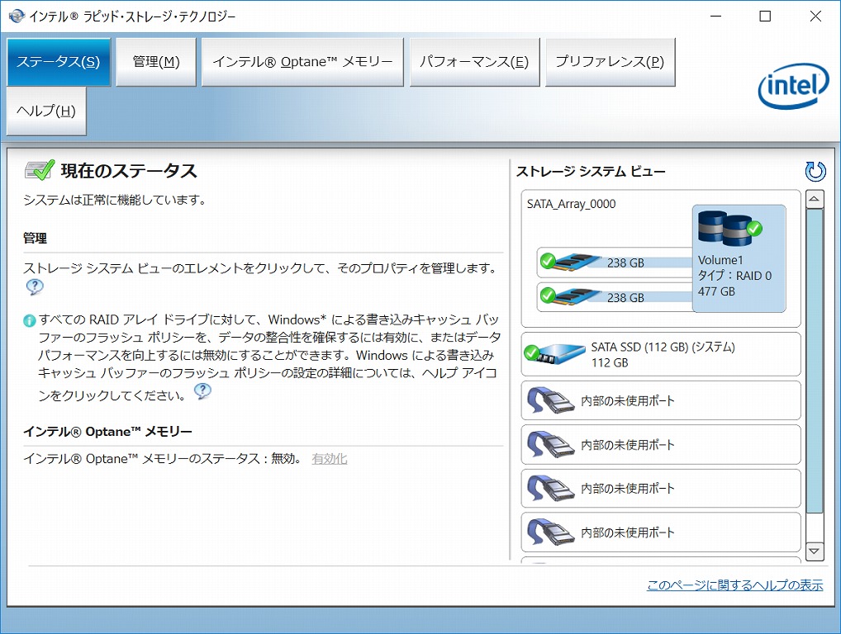Screen dimensions: 841x634
Task: Select the last visible unused internal port
Action: [549, 532]
